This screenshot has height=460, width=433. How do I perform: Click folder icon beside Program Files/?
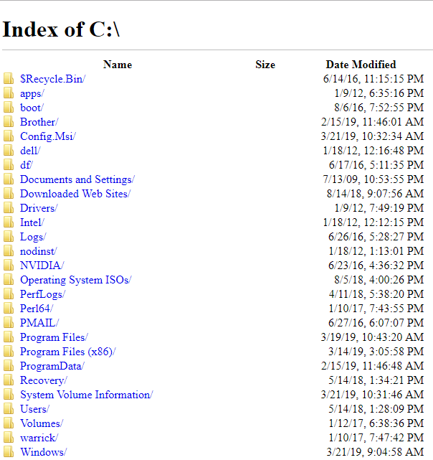(9, 337)
